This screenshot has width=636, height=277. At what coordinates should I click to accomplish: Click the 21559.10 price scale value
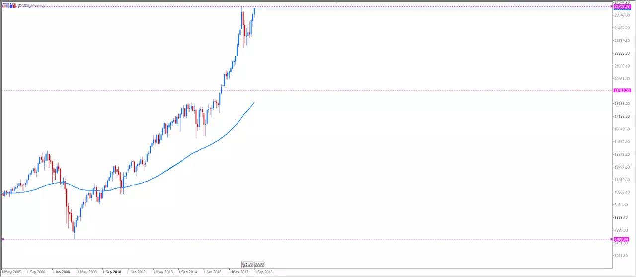622,66
